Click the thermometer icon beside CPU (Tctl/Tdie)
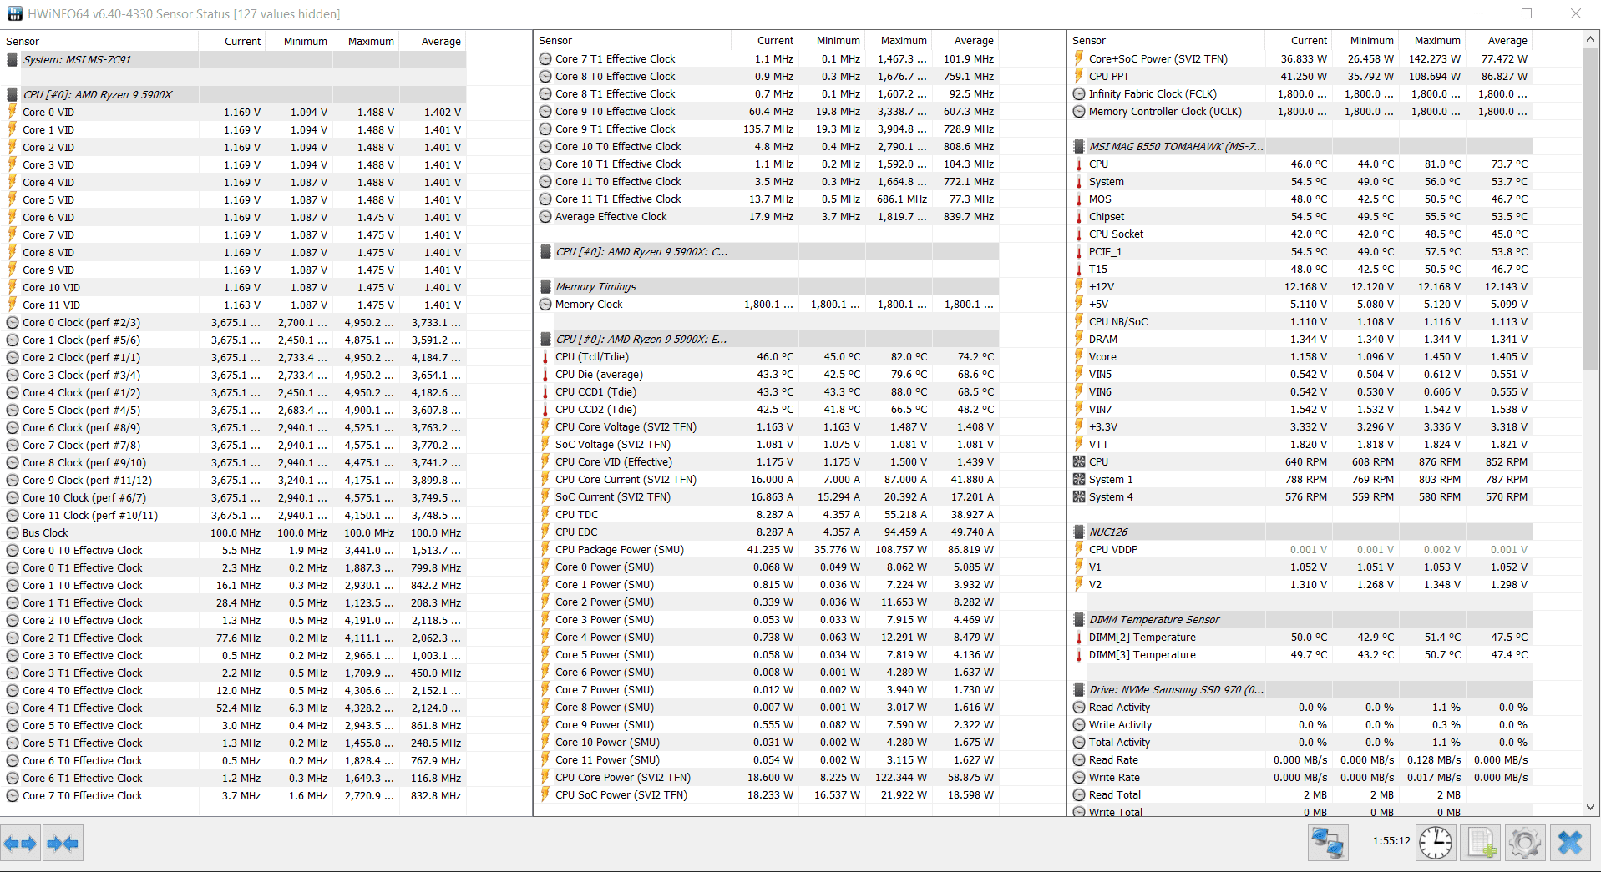 tap(545, 357)
